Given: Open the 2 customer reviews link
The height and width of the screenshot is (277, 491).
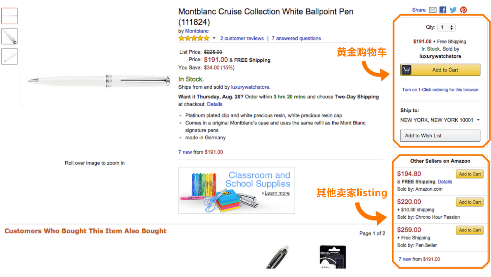Looking at the screenshot, I should click(242, 38).
